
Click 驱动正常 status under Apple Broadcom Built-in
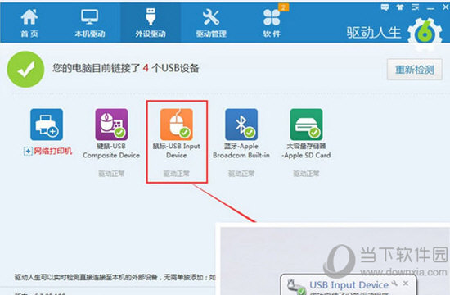(x=241, y=174)
